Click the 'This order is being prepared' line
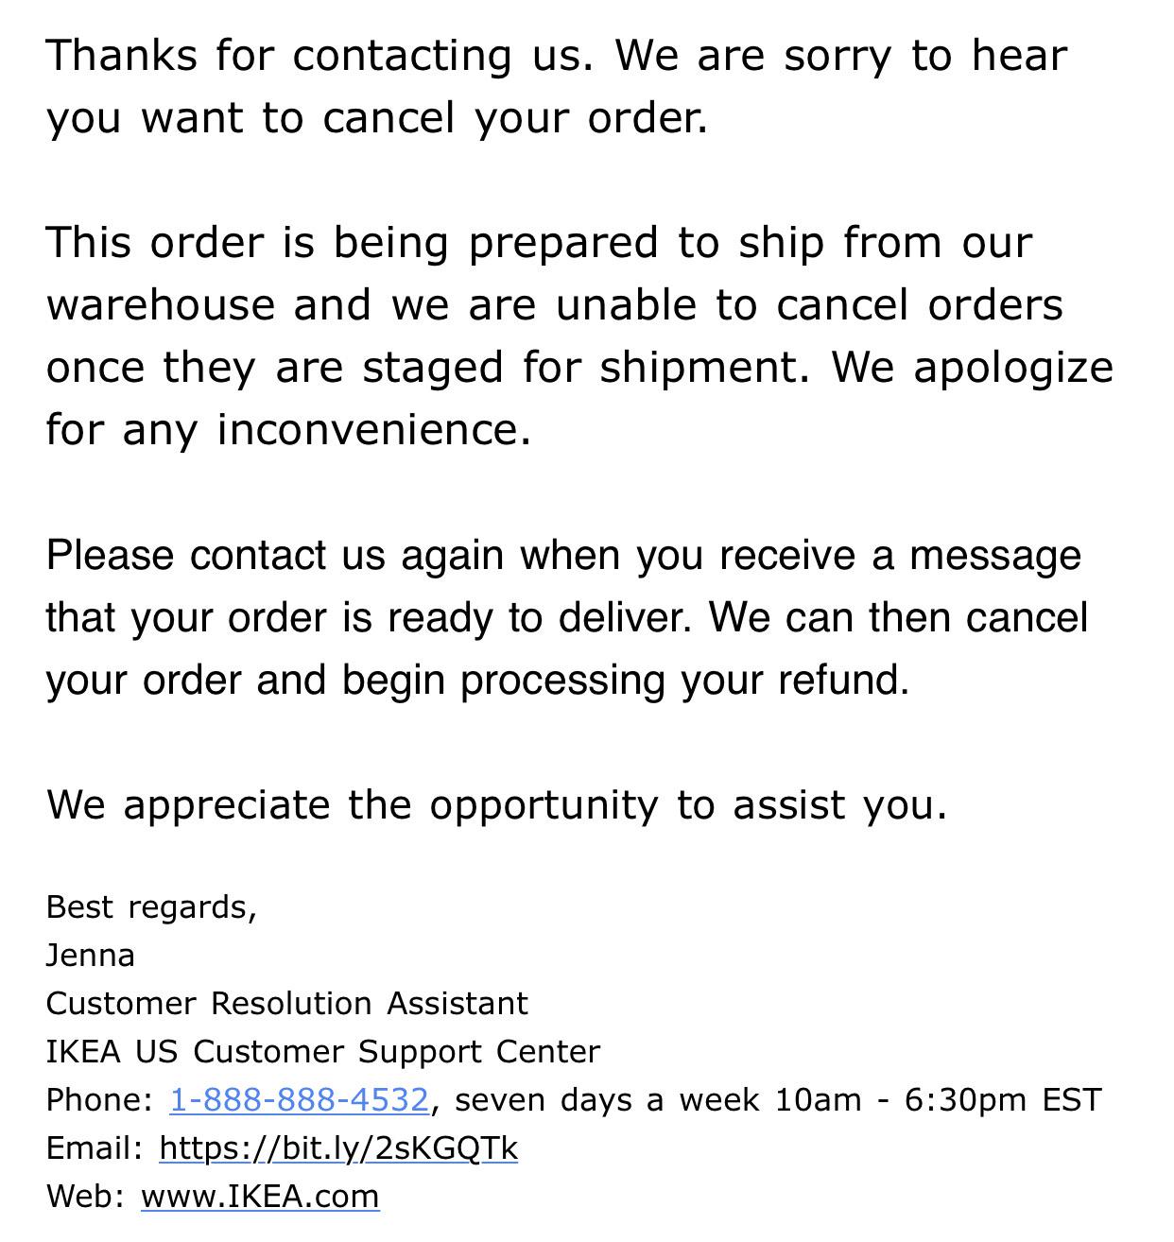This screenshot has height=1242, width=1174. click(539, 242)
